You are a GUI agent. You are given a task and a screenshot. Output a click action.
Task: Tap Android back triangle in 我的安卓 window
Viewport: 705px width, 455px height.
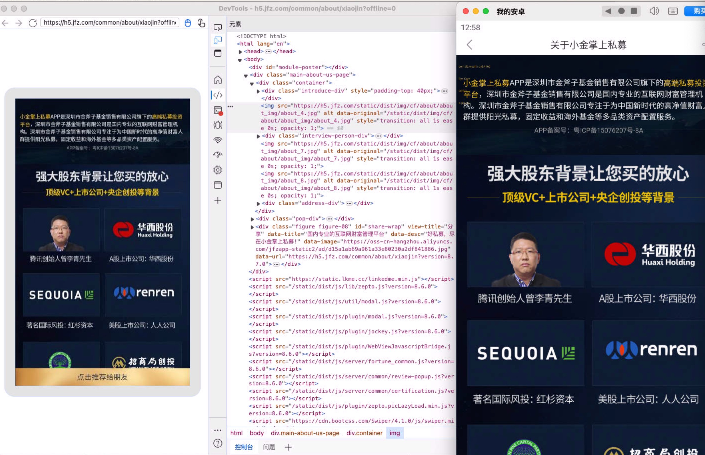(x=608, y=11)
